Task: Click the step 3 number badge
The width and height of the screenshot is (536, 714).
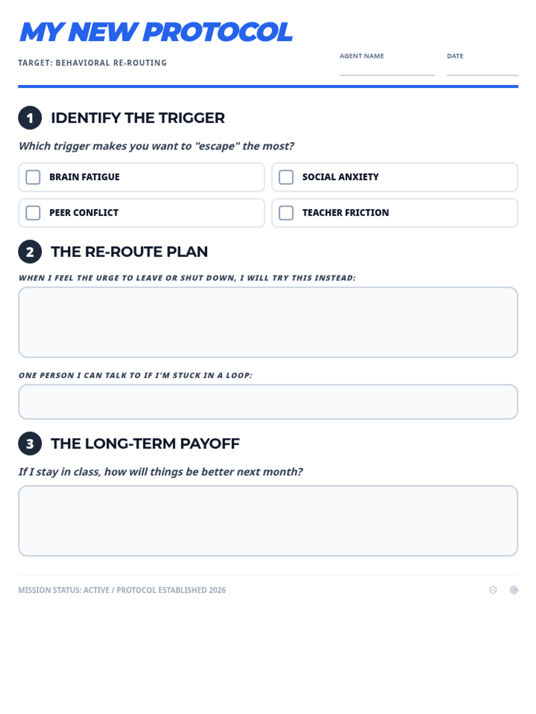Action: point(30,444)
